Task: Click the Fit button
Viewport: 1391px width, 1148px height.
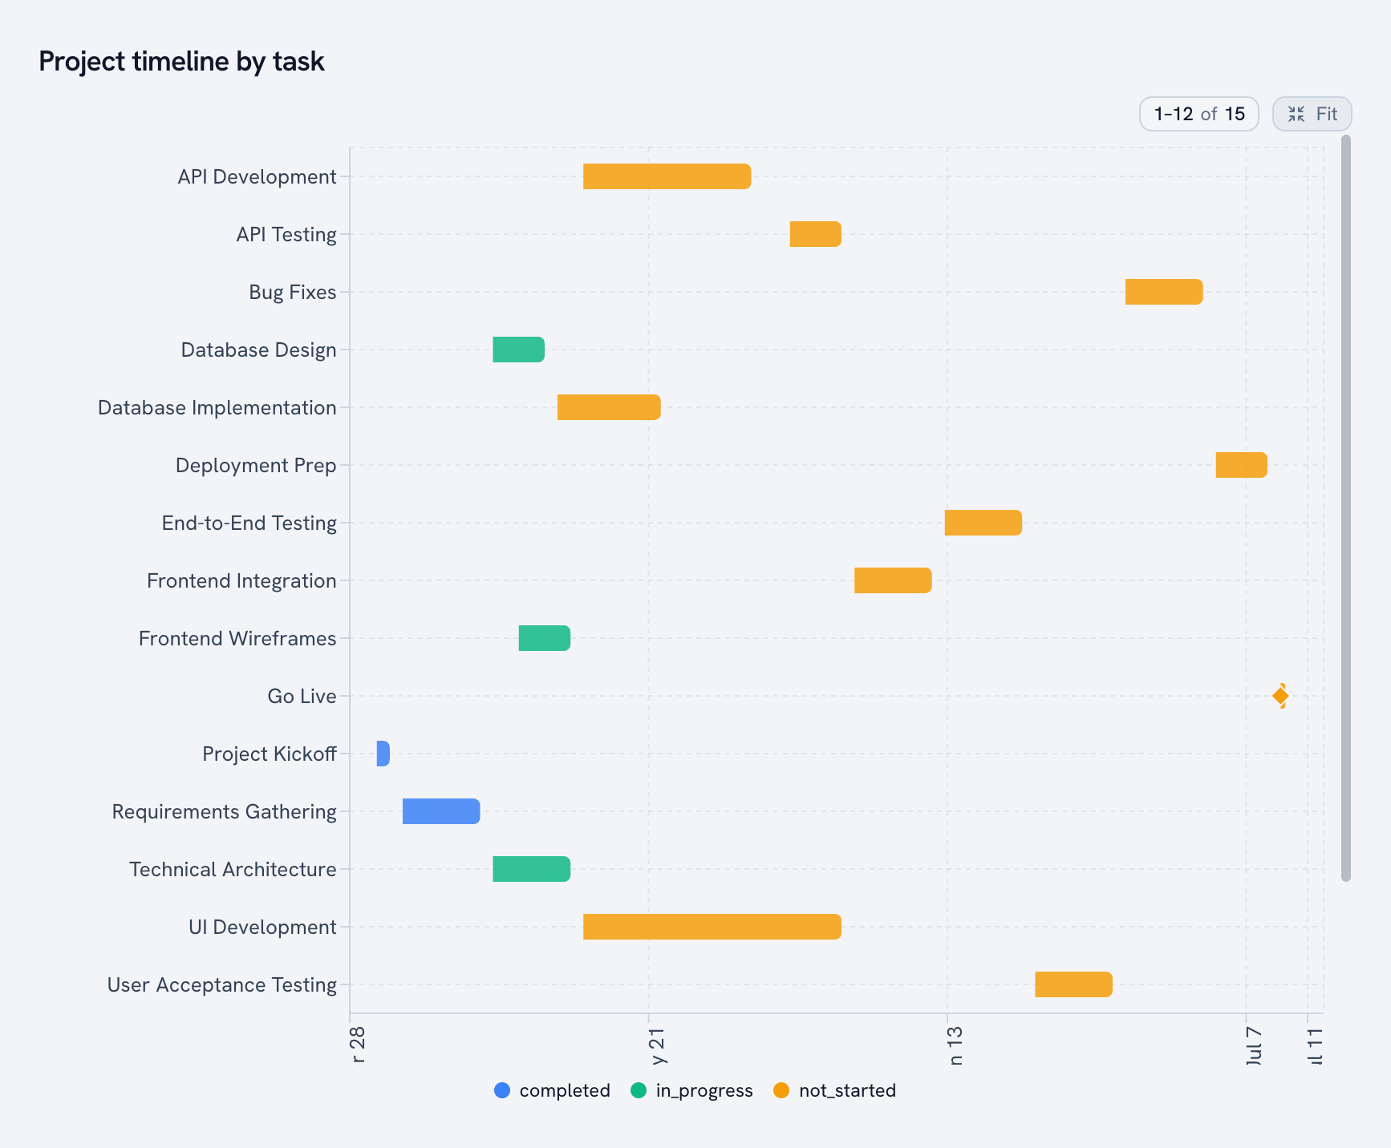Action: point(1312,114)
